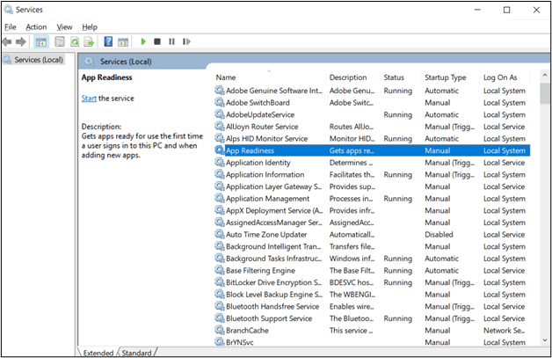Toggle the Show/Hide Console Tree icon
552x358 pixels.
click(x=40, y=41)
